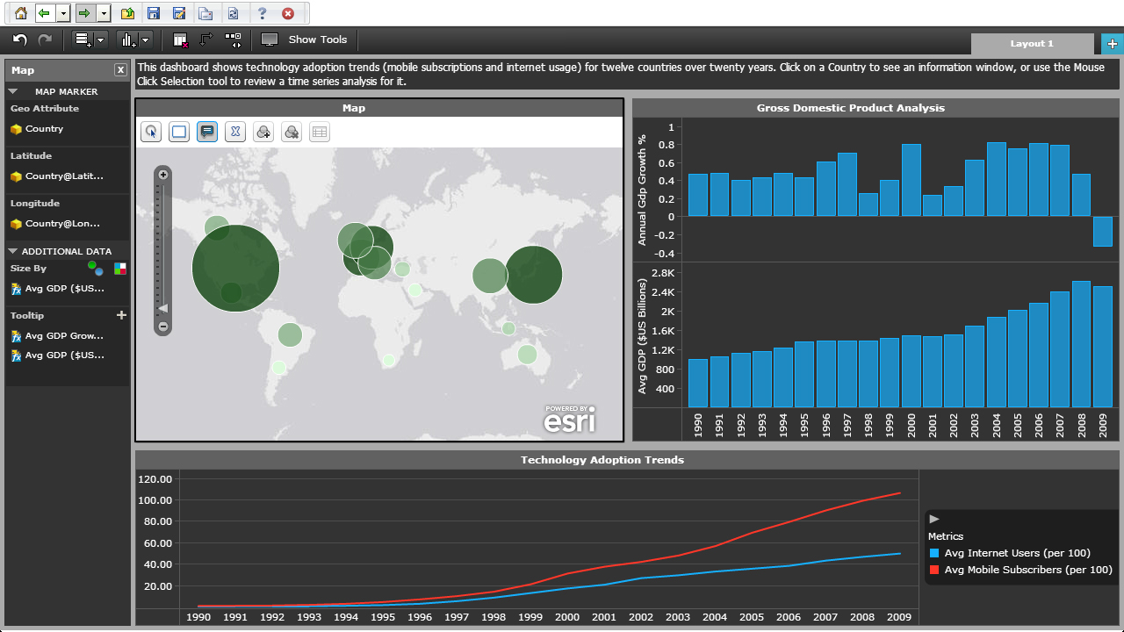Add a new layout with plus button
This screenshot has height=632, width=1124.
[1112, 43]
